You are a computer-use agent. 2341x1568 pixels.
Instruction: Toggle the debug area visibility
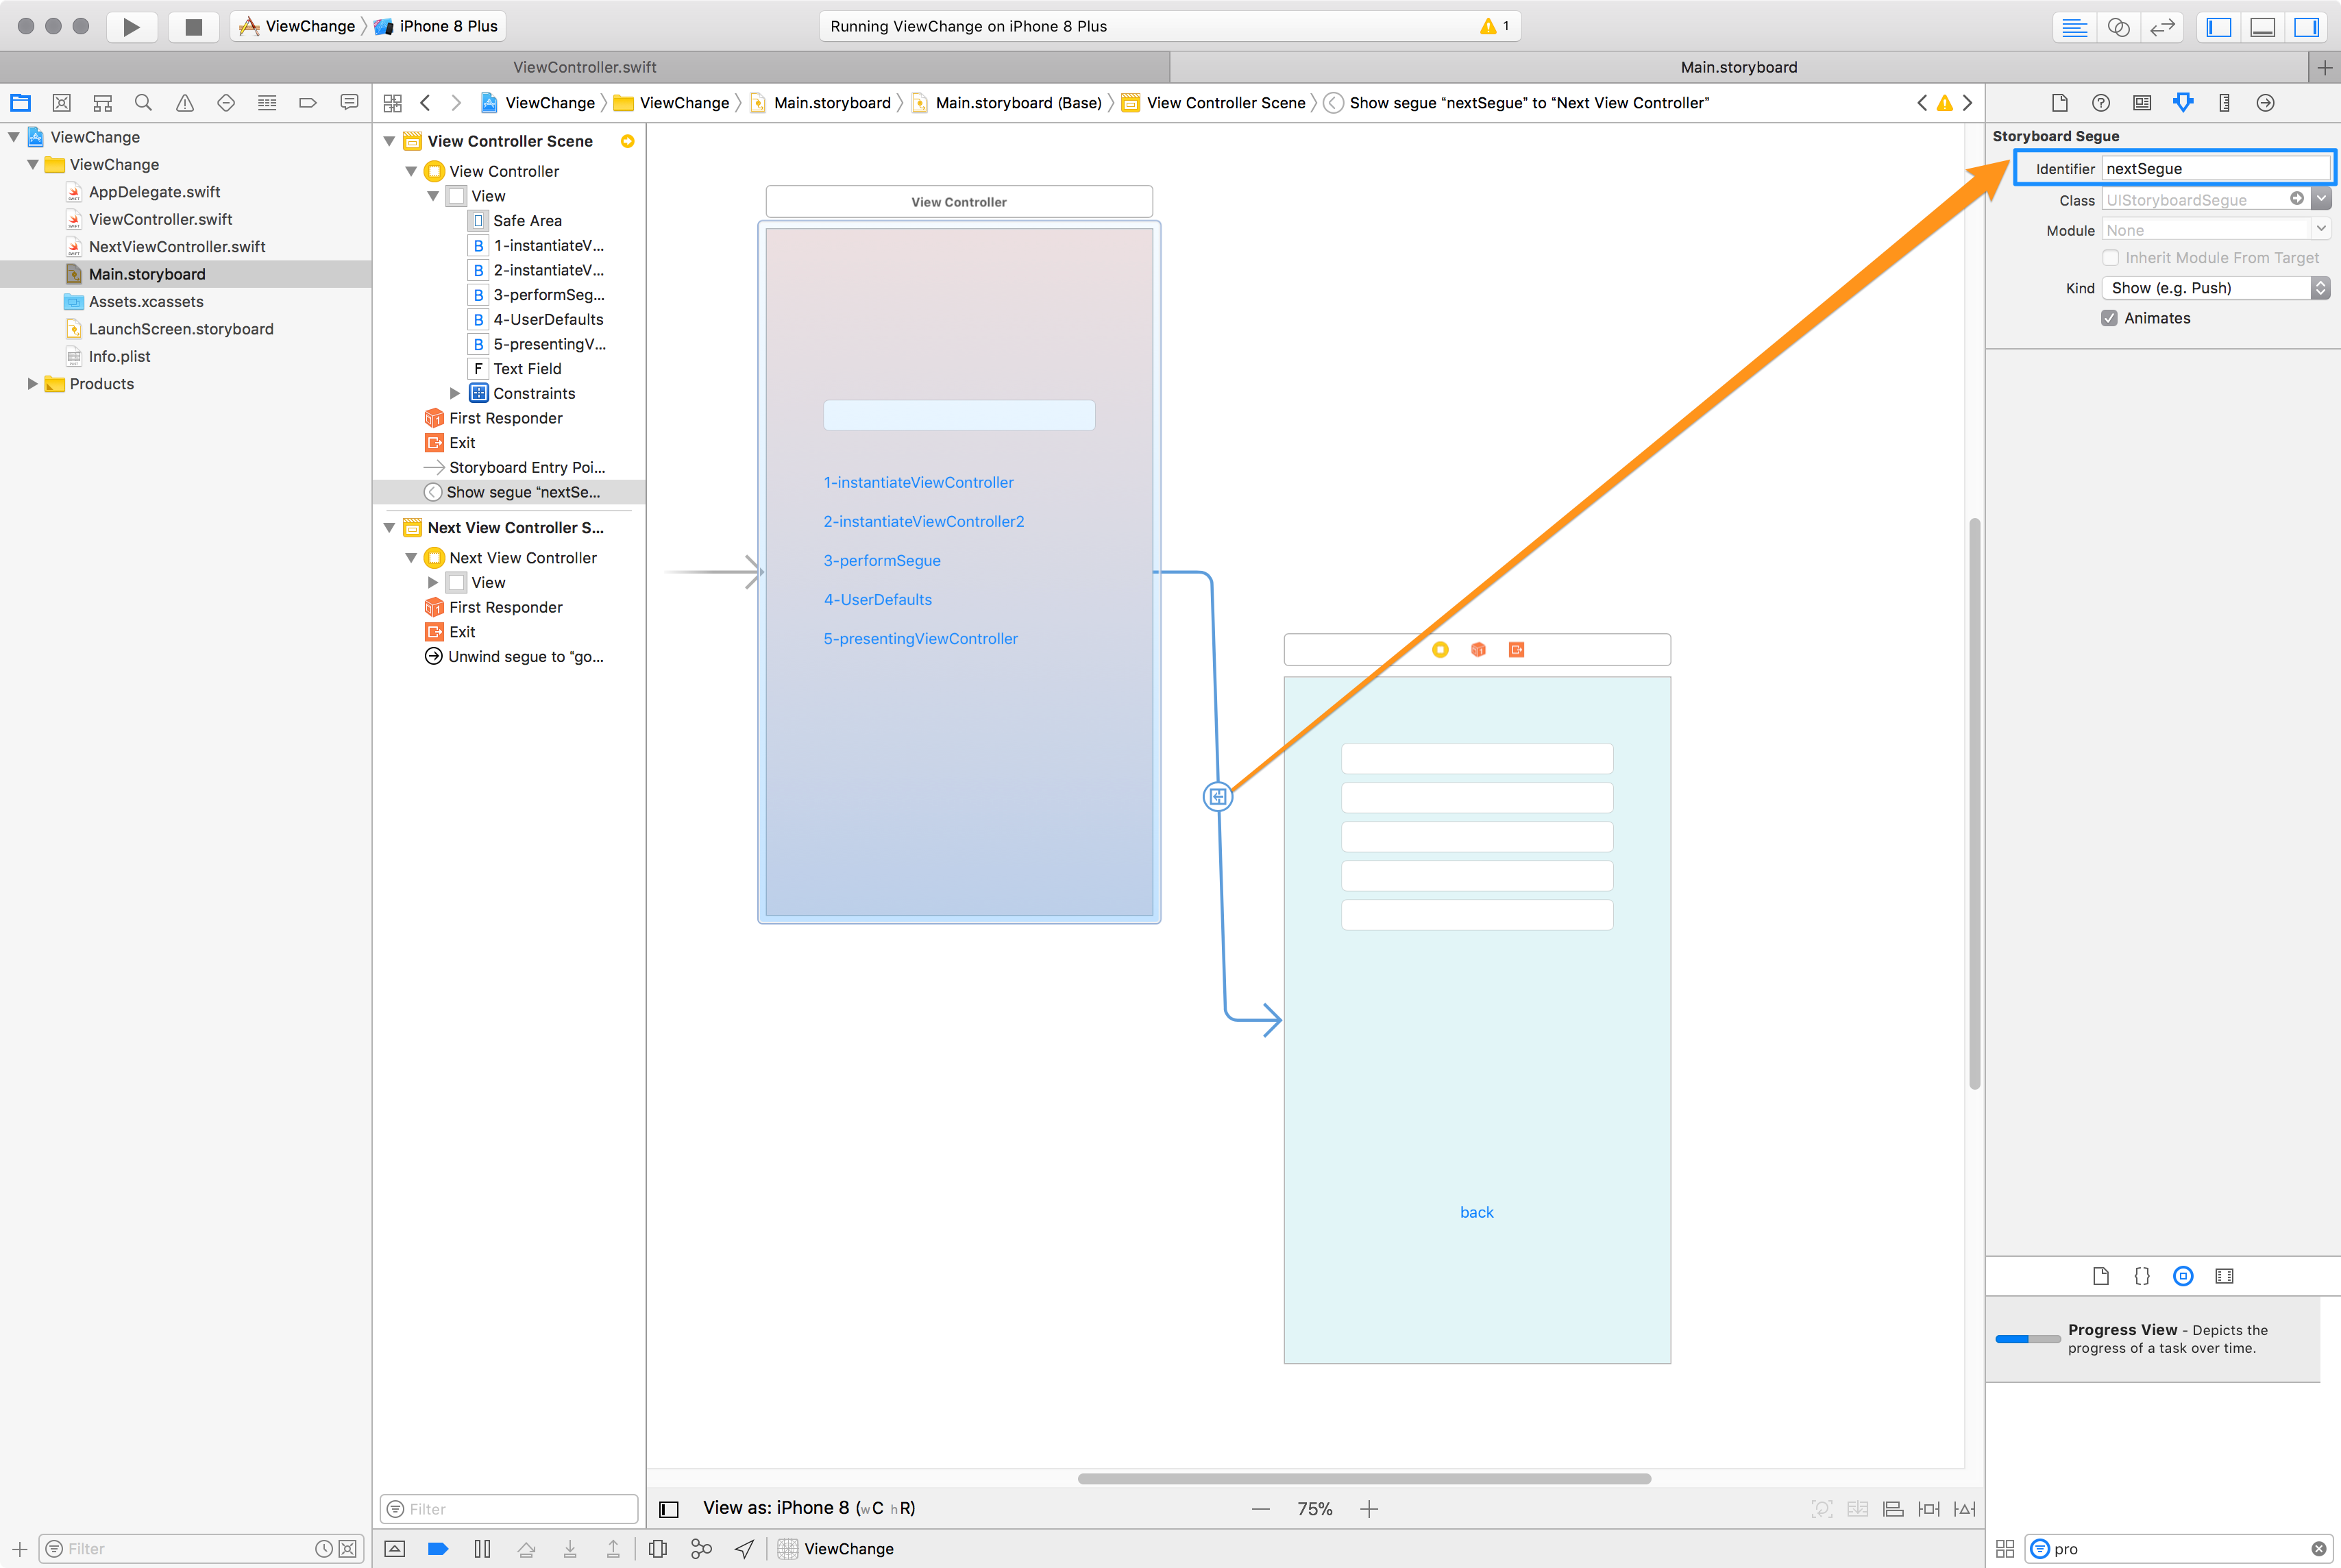pyautogui.click(x=2262, y=27)
